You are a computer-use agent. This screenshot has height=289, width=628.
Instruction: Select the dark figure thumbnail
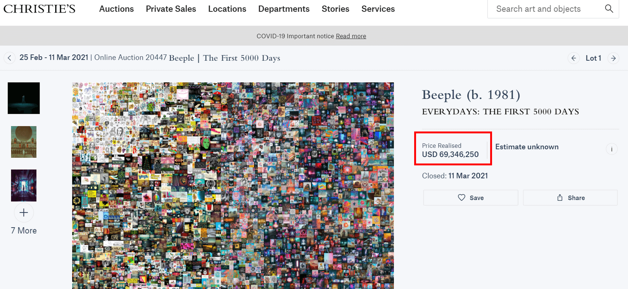(x=24, y=98)
